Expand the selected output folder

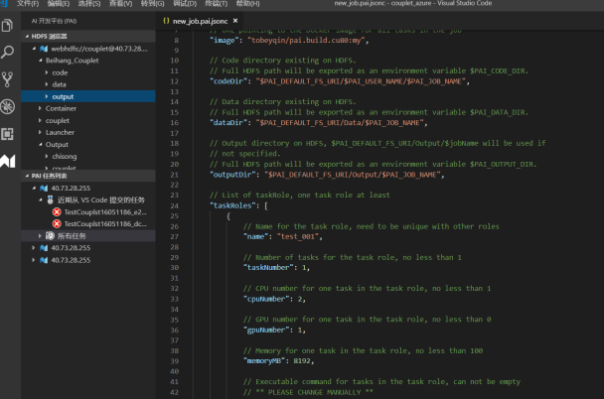(x=47, y=96)
